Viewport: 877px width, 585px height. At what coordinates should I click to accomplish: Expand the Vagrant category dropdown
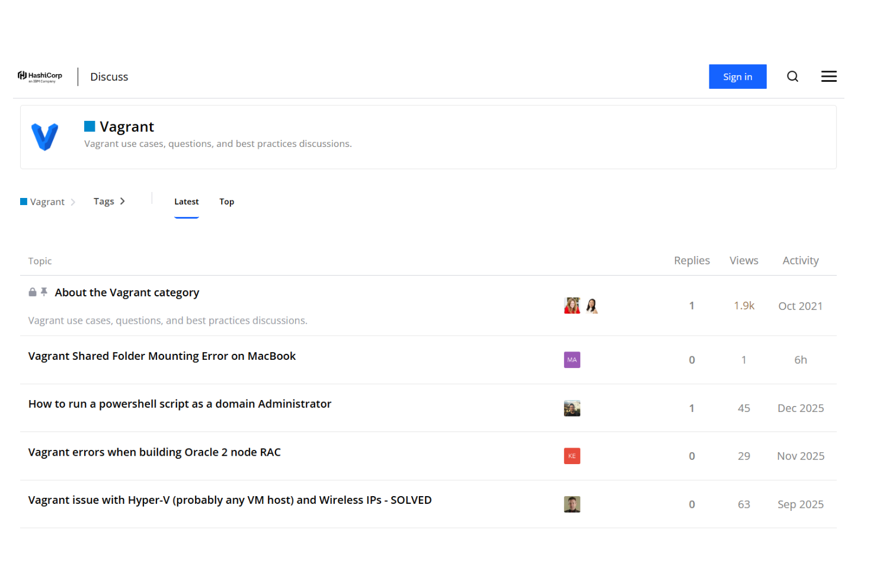(x=48, y=202)
